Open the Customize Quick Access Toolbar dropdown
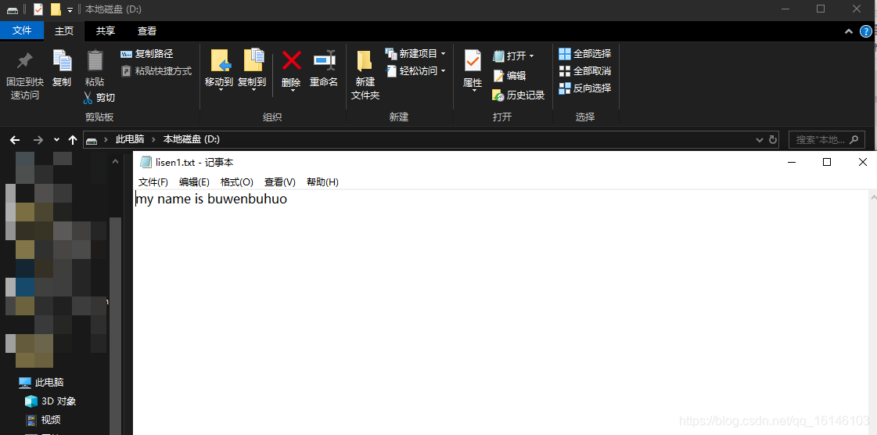This screenshot has width=877, height=435. click(x=70, y=9)
